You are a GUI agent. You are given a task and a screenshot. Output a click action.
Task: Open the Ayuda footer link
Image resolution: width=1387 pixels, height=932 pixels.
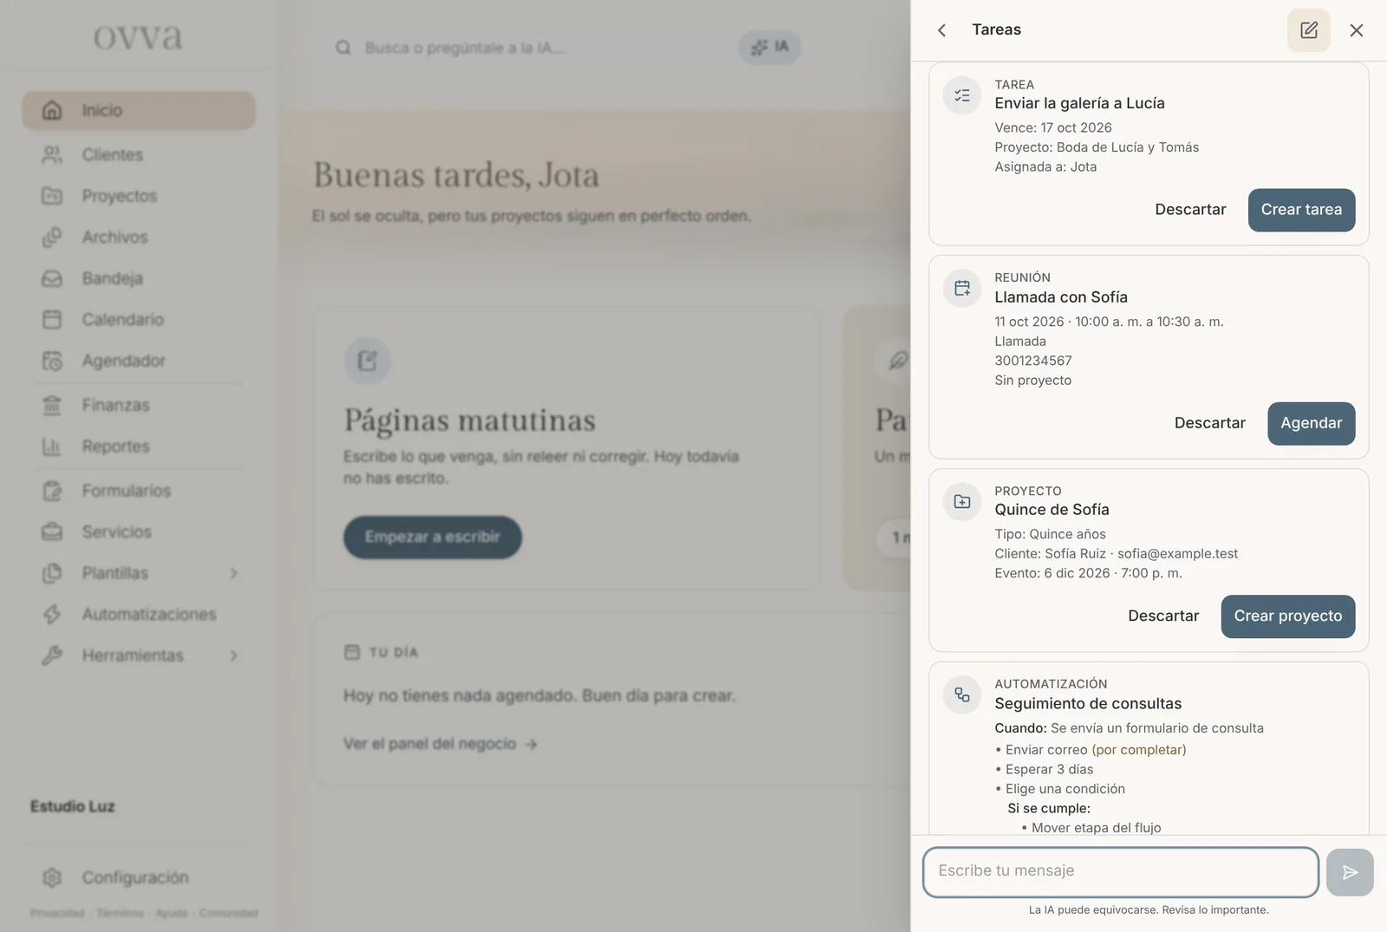(171, 913)
